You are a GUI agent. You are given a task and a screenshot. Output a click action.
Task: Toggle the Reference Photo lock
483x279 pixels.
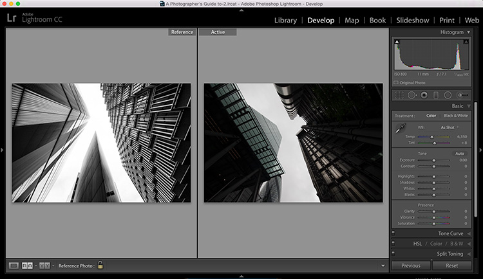point(100,265)
